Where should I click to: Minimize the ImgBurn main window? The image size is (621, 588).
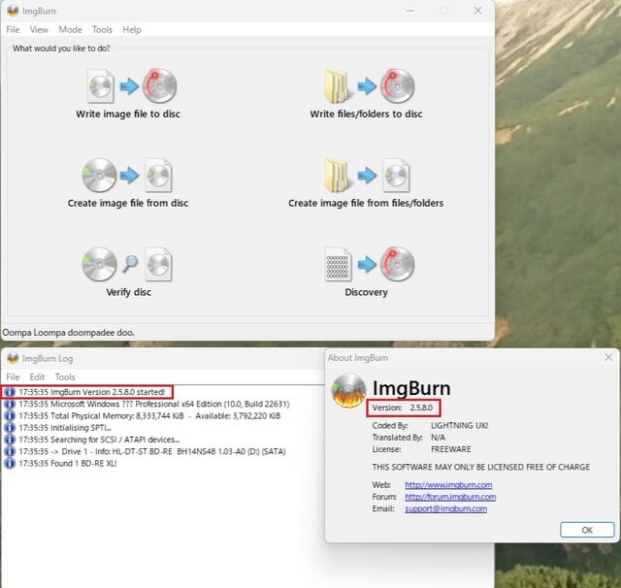pos(410,11)
